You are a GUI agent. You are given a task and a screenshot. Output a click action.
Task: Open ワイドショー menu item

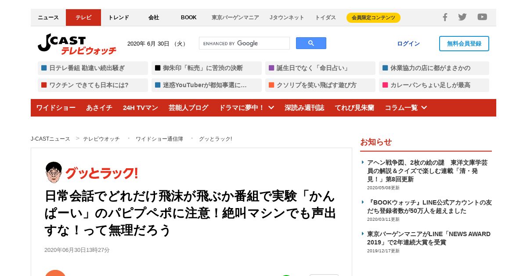click(56, 108)
